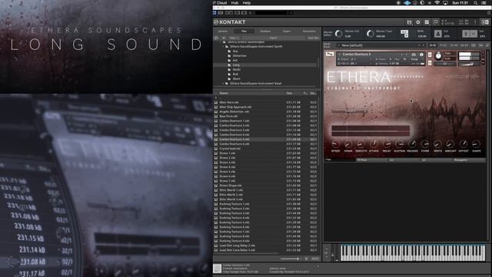Viewport: 492px width, 277px height.
Task: Open Kontakt options gear icon
Action: tap(418, 22)
